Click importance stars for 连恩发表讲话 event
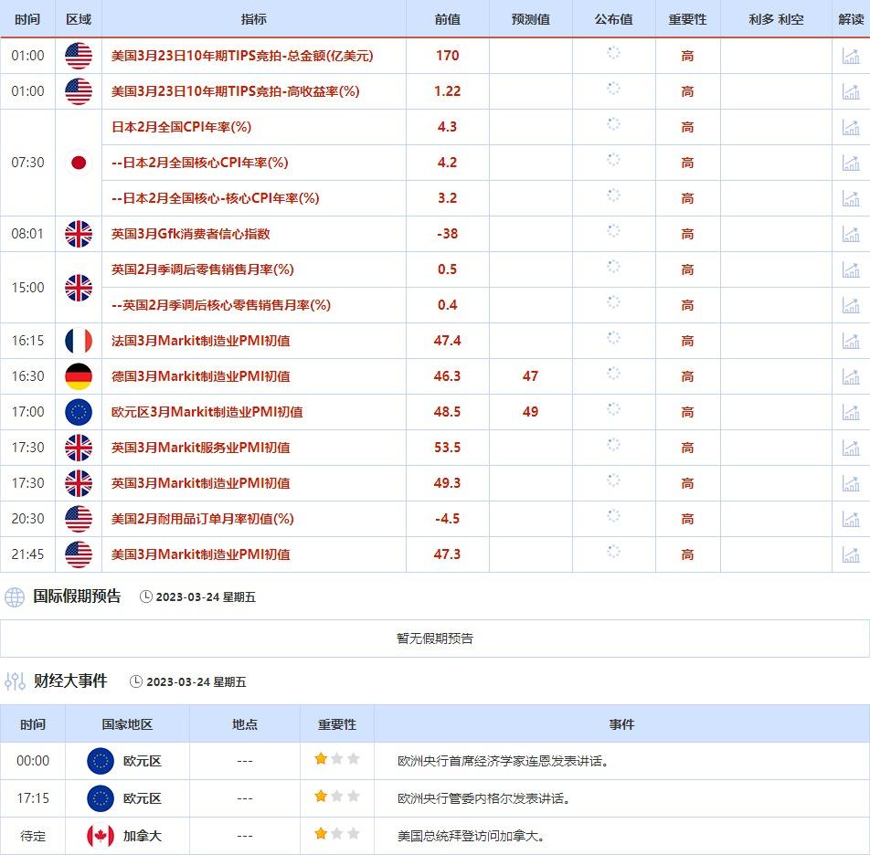 pyautogui.click(x=336, y=760)
